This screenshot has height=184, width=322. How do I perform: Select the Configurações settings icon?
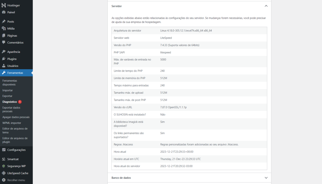coord(4,150)
